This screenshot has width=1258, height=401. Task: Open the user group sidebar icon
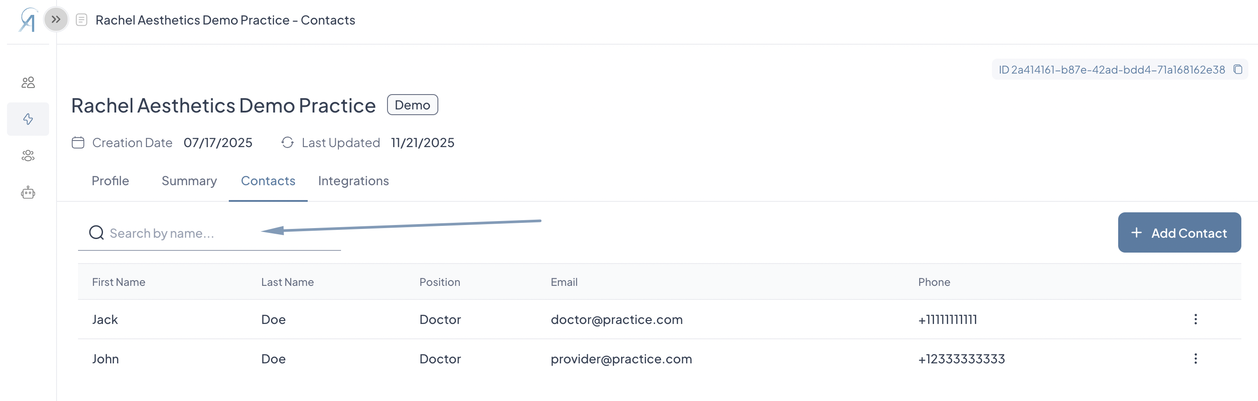[x=28, y=155]
